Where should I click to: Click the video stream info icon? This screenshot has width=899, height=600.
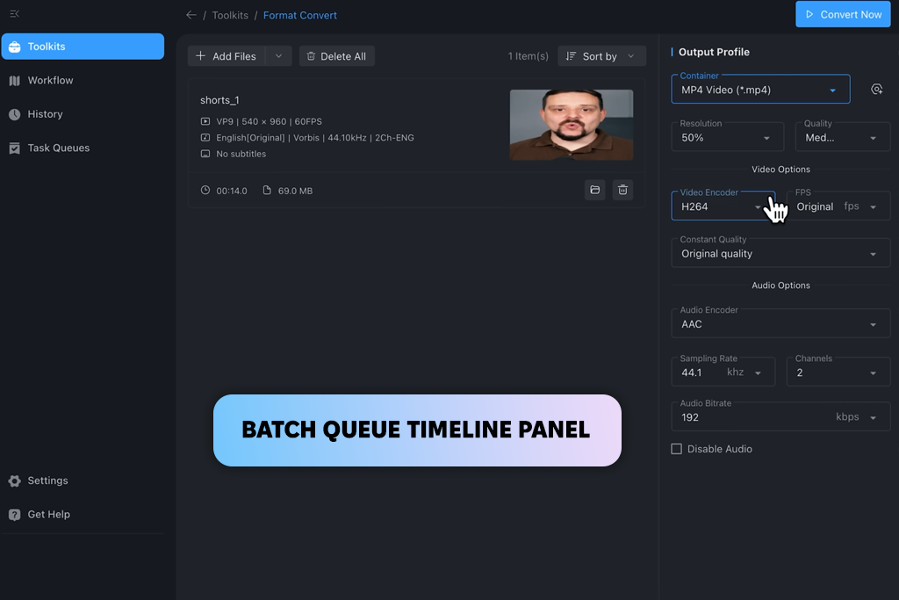tap(205, 121)
